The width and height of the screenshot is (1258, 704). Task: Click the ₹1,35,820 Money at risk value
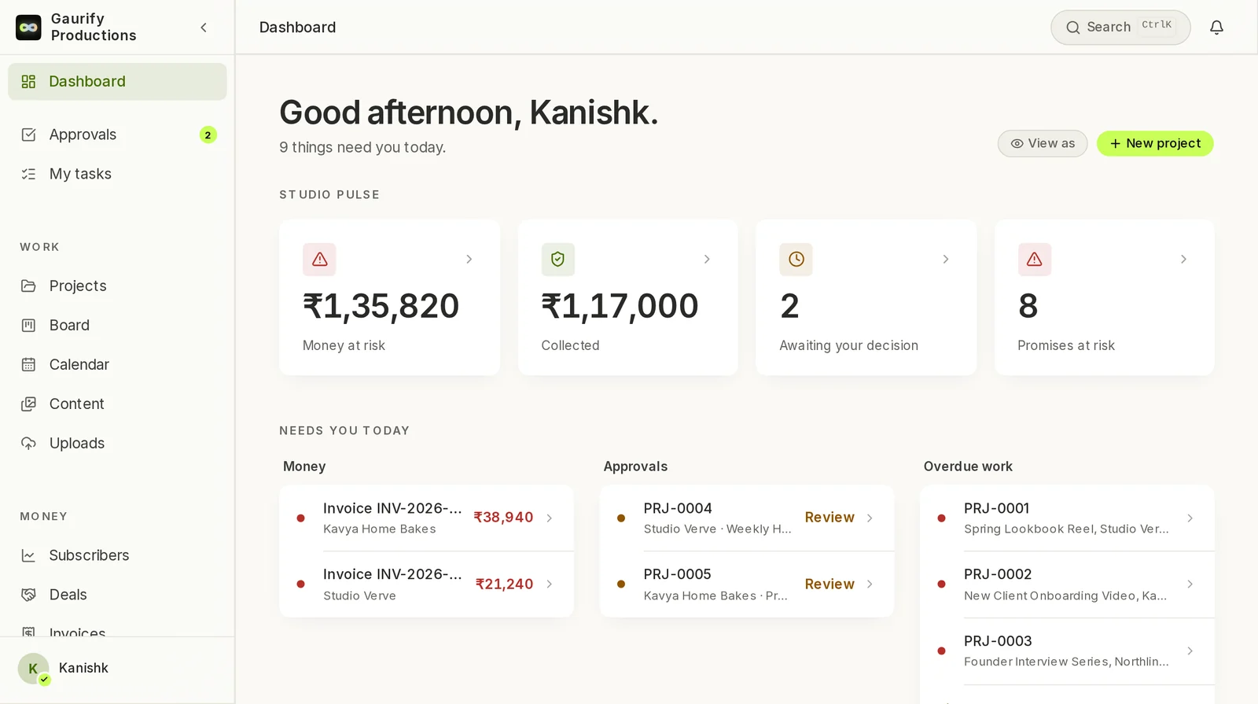point(381,306)
